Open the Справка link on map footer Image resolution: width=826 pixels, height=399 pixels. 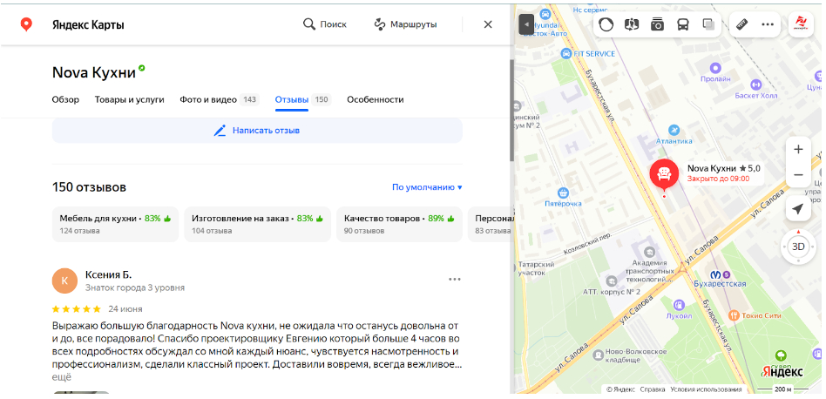[x=652, y=389]
